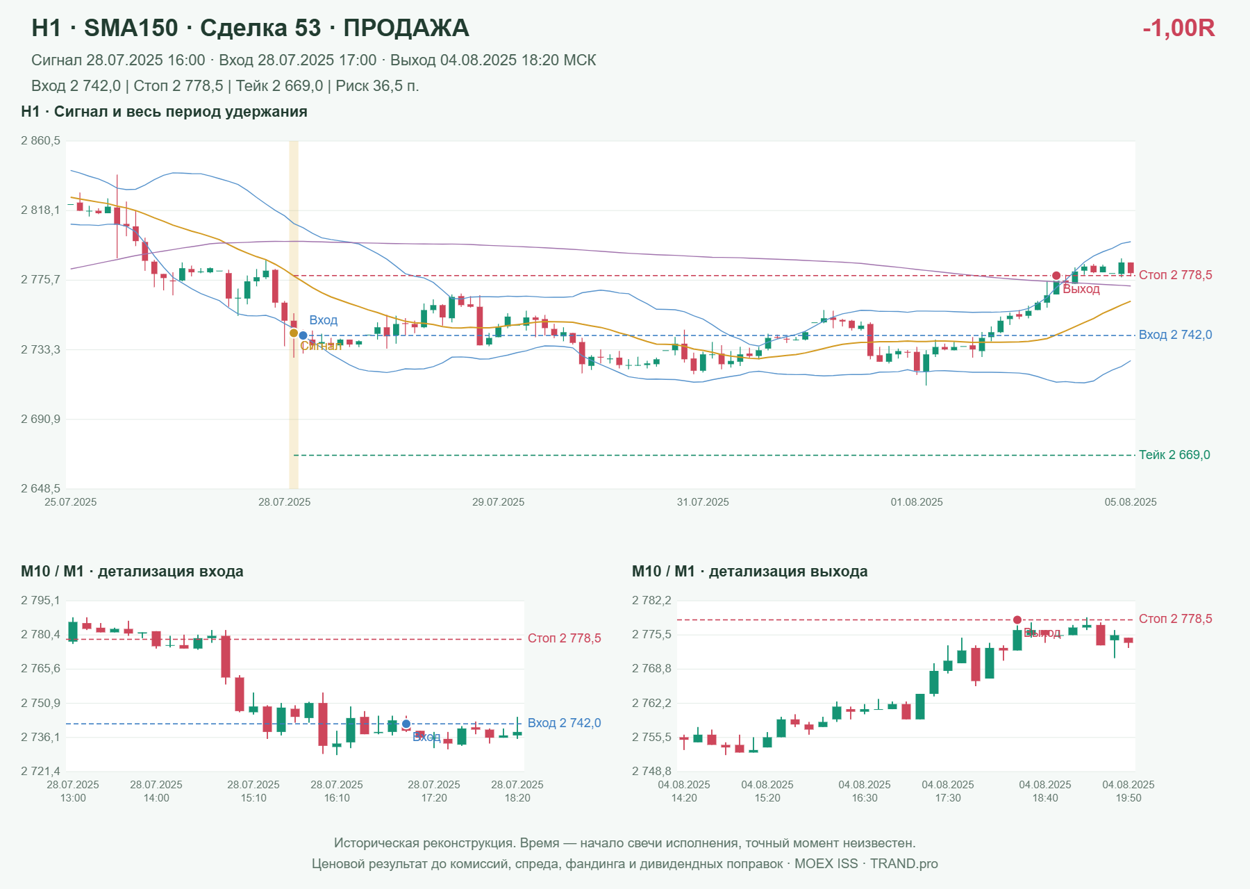Viewport: 1250px width, 889px height.
Task: Click the orange 'Сигнал' marker dot on H1 chart
Action: point(294,333)
